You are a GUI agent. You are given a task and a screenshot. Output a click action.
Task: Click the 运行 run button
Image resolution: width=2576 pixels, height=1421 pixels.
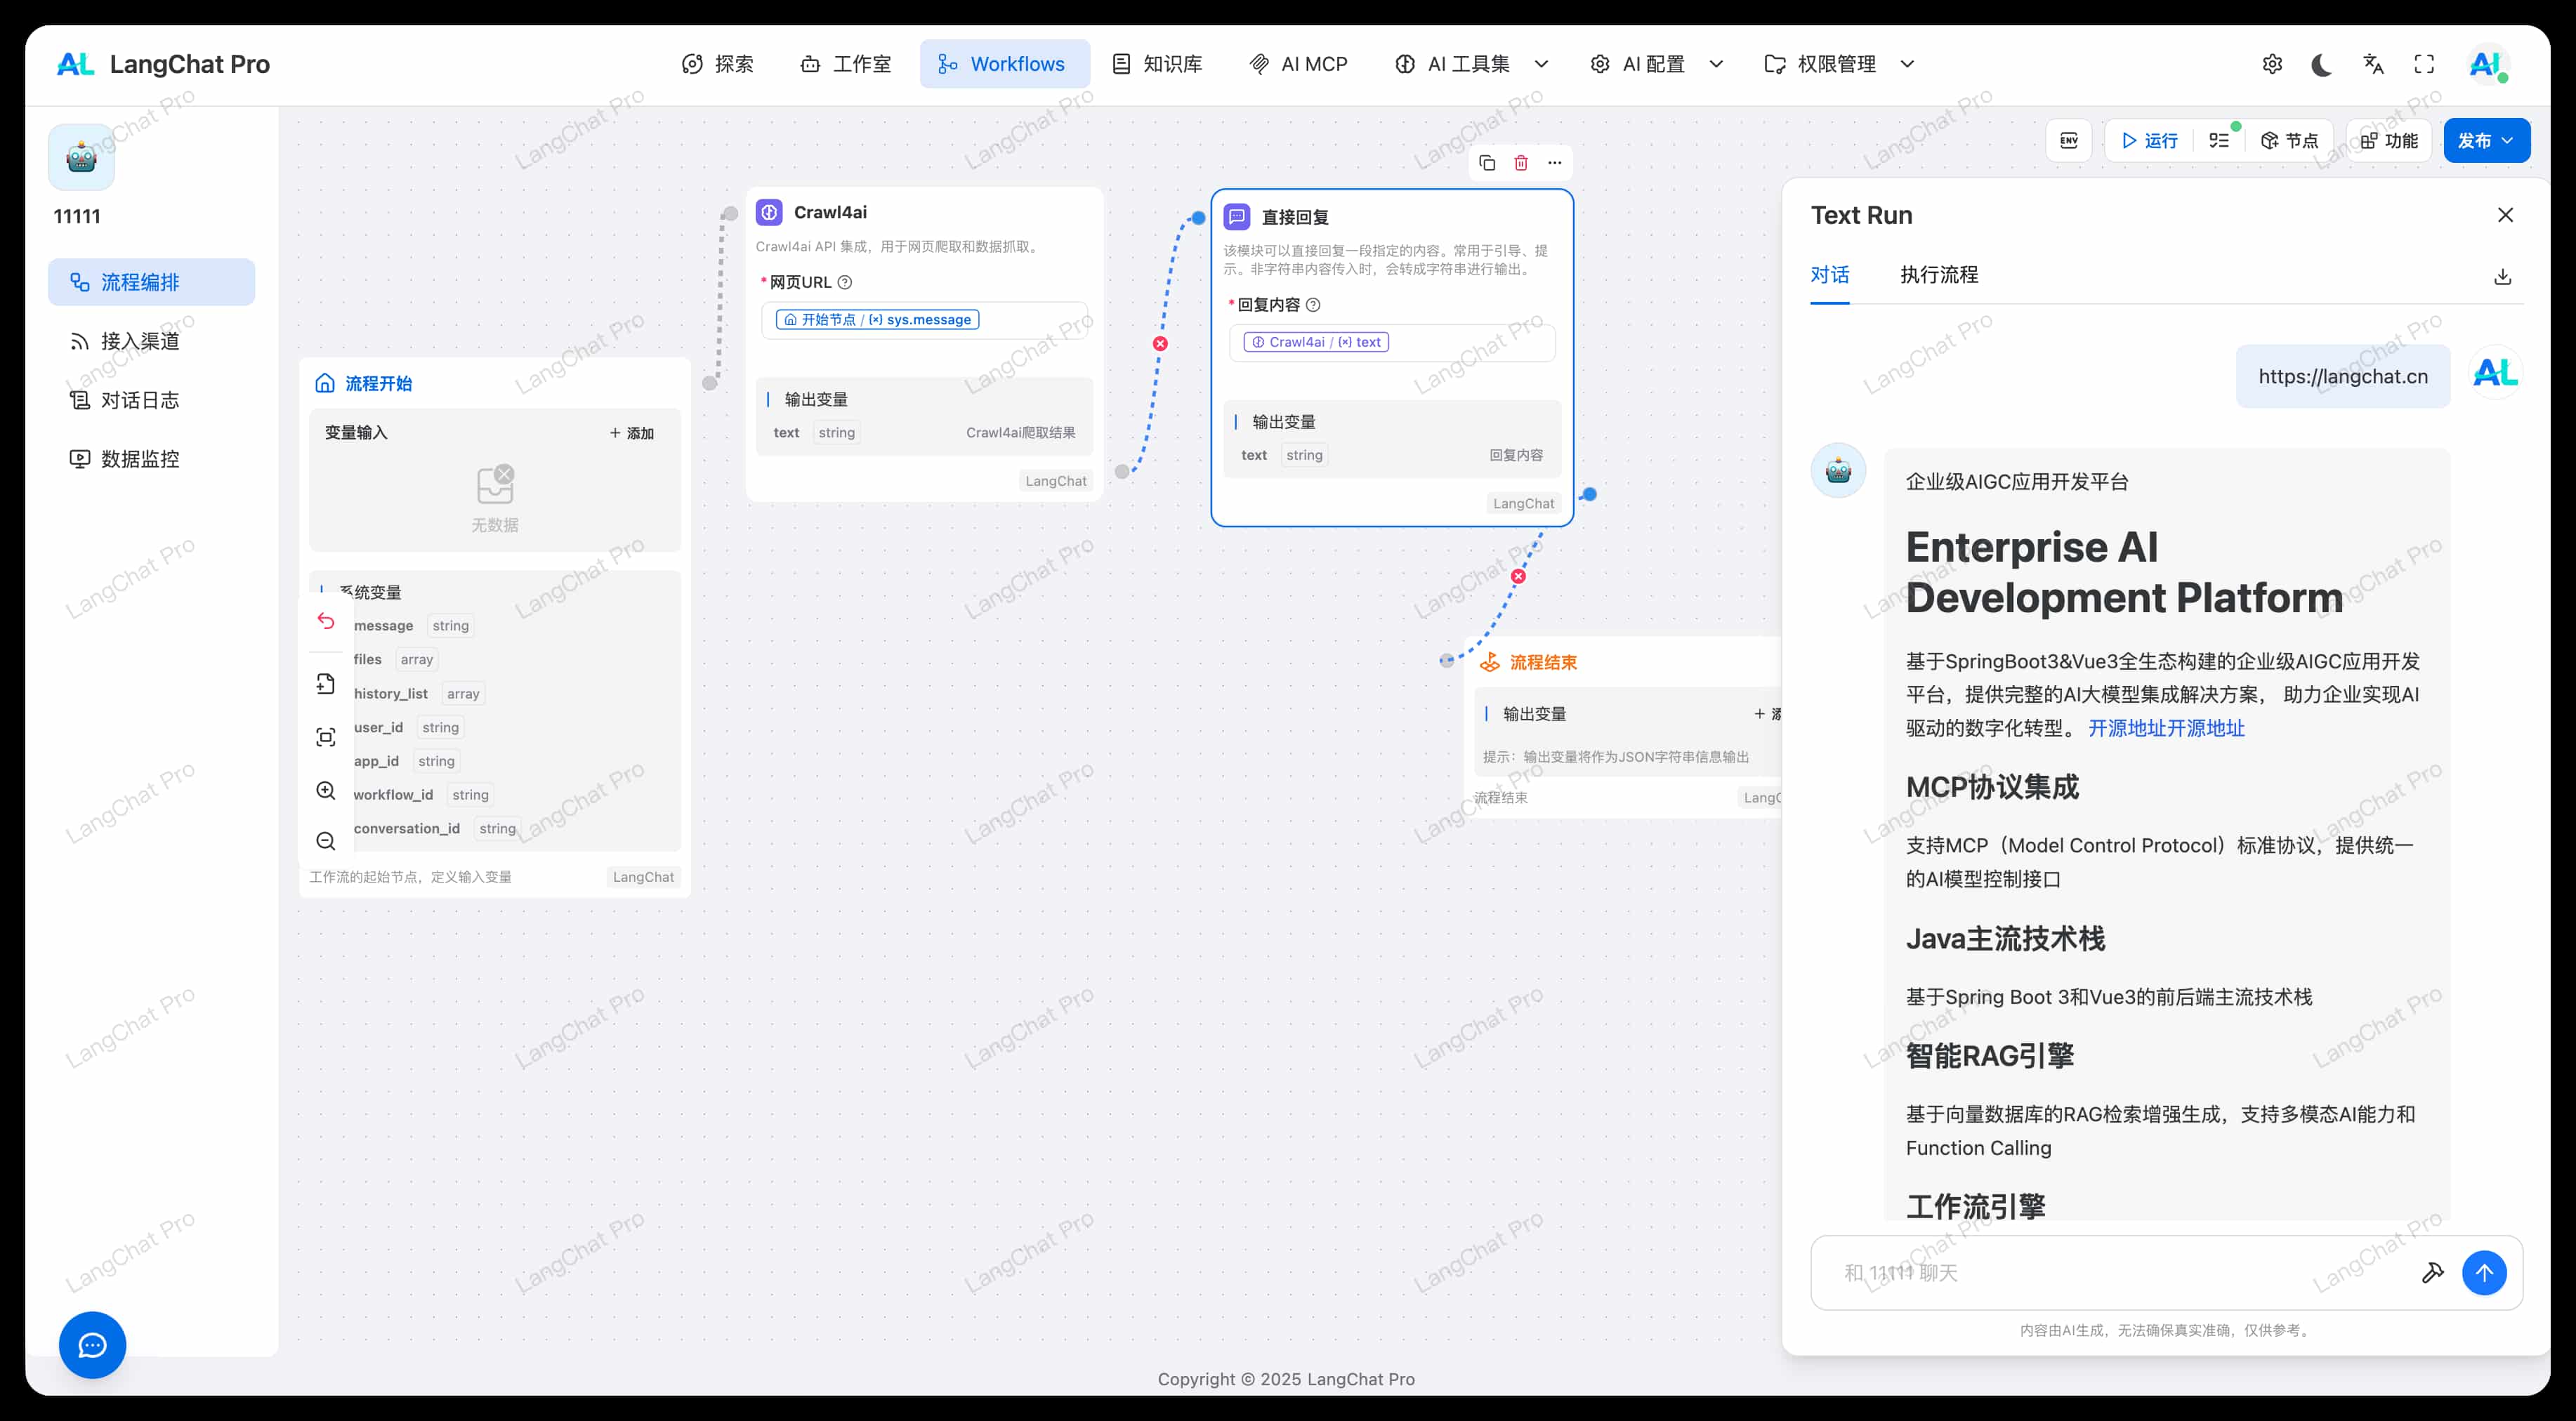2149,141
